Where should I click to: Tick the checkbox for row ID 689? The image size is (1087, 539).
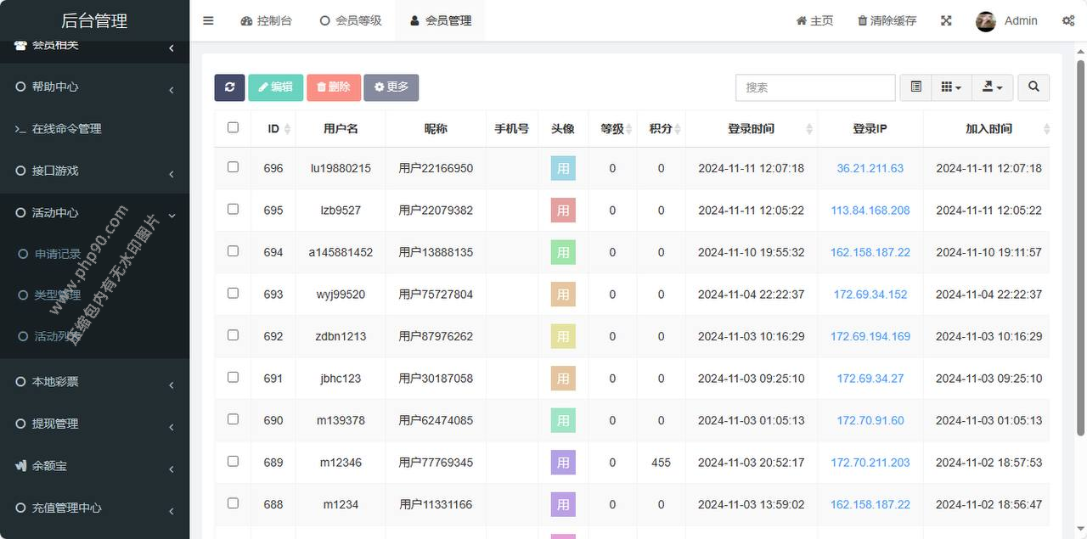coord(233,462)
